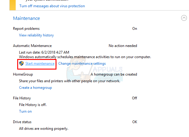Screen dimensions: 189x137
Task: Click the Last run date text
Action: coord(44,52)
